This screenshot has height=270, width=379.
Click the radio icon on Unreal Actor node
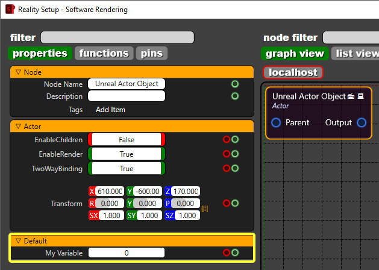351,96
